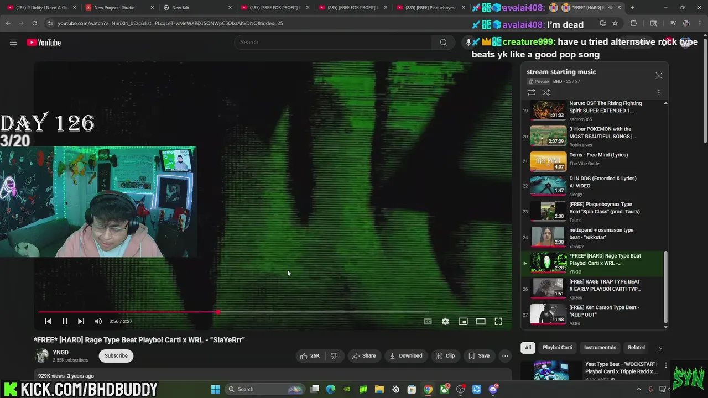This screenshot has width=708, height=398.
Task: Save the video to a playlist
Action: tap(478, 356)
